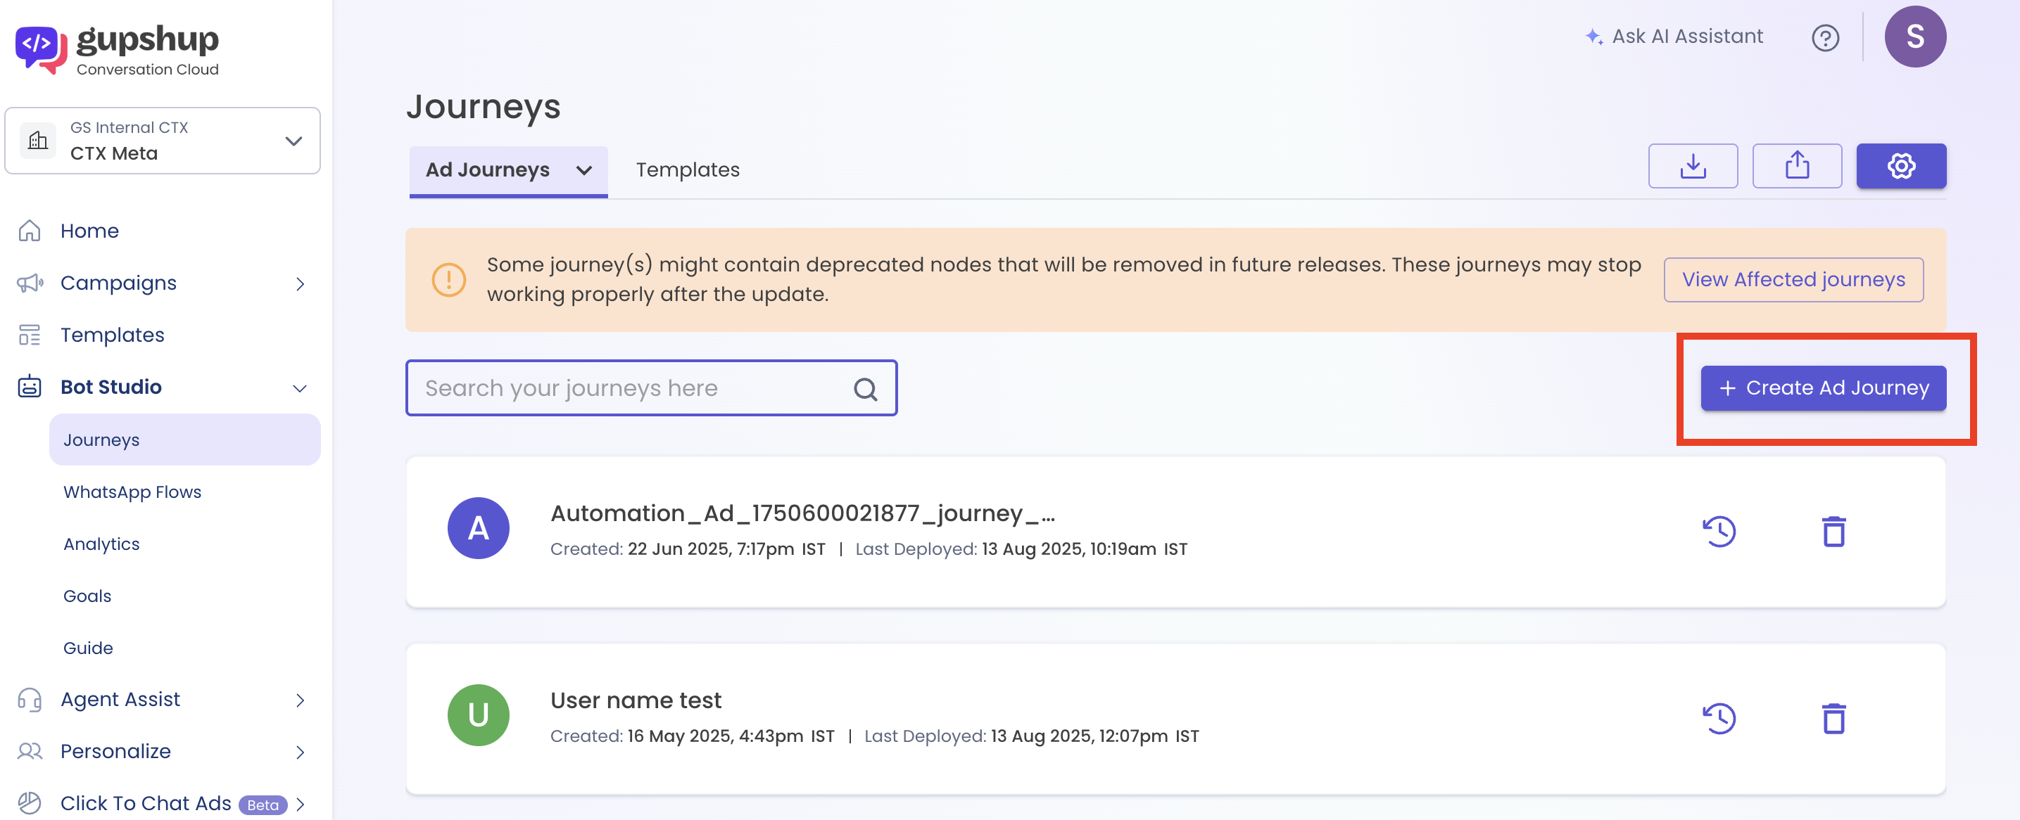The image size is (2020, 820).
Task: View version history of Automation_Ad journey
Action: 1719,531
